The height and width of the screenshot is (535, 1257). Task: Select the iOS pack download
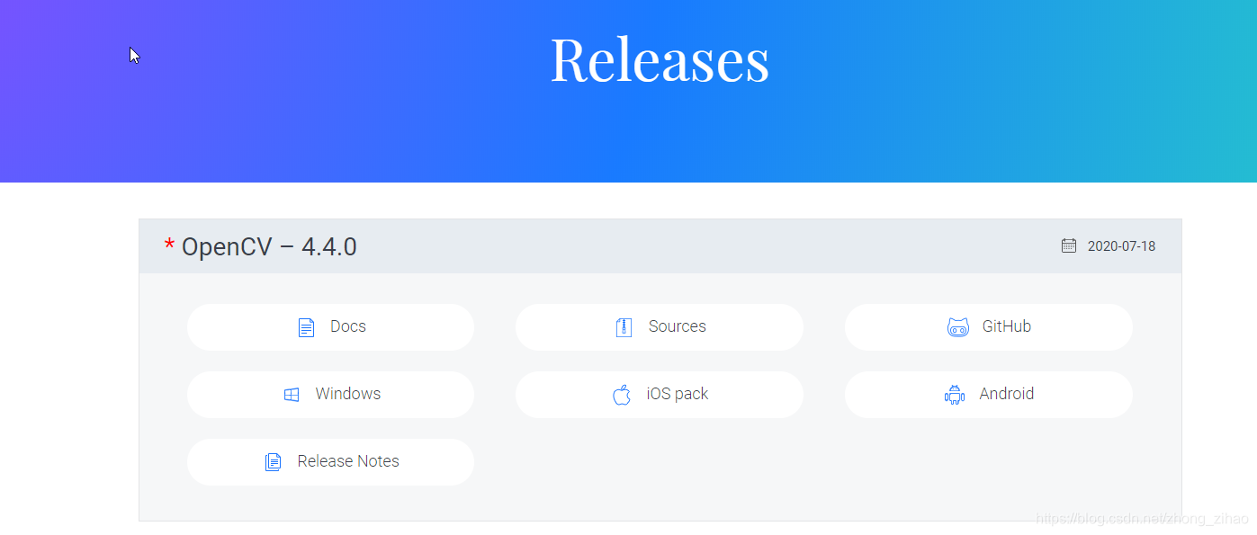tap(660, 395)
